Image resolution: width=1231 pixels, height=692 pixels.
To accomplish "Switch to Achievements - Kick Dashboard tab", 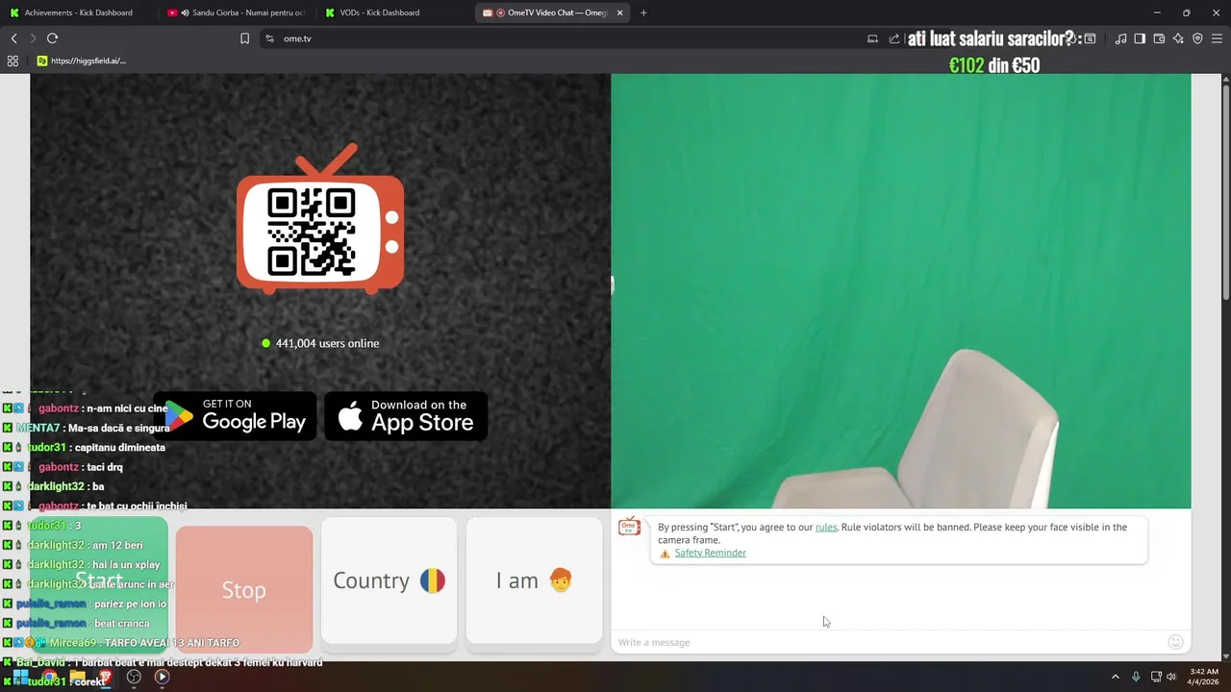I will 79,12.
